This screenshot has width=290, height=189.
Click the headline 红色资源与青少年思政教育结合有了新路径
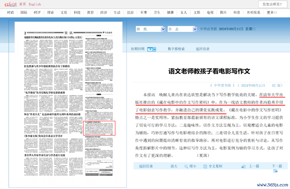(47, 66)
